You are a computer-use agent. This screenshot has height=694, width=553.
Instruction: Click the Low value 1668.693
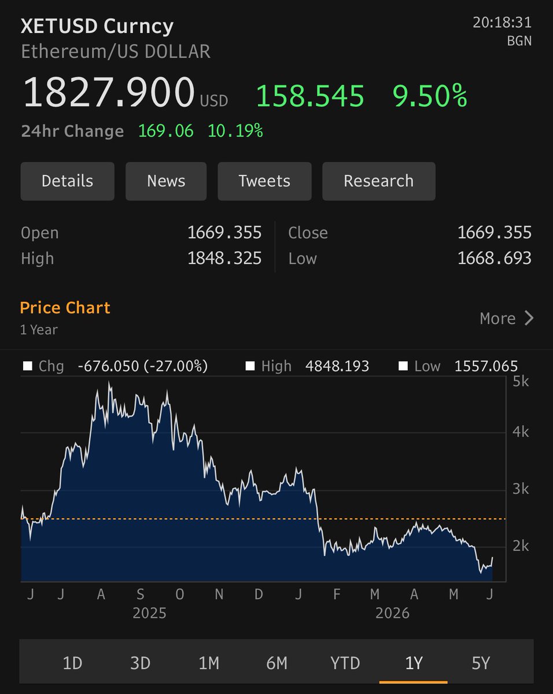pos(495,258)
